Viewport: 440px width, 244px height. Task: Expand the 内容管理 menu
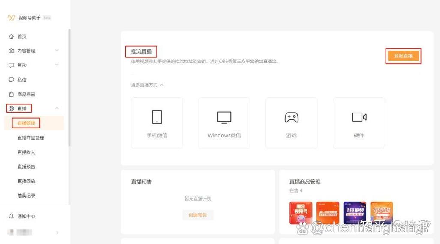click(57, 51)
